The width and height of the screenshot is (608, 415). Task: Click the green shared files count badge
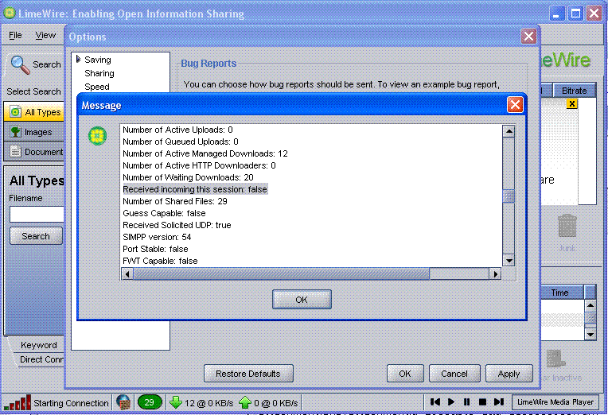(149, 402)
